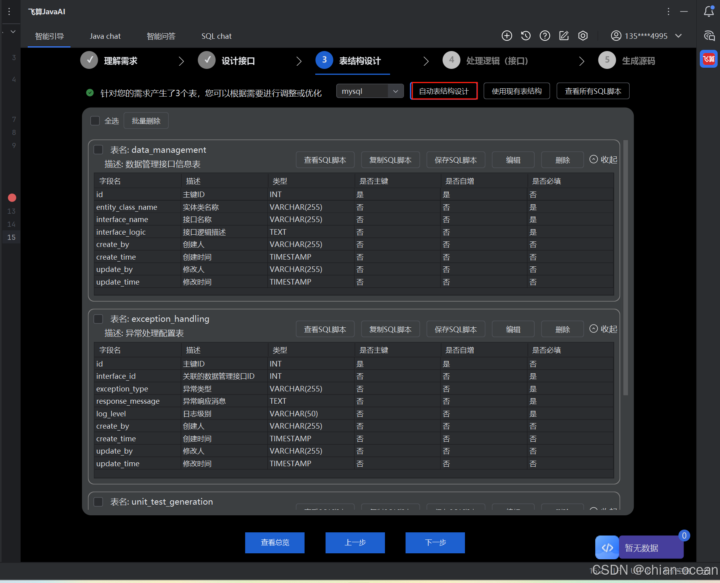Screen dimensions: 720x583
Task: Save SQL script for data_management table
Action: point(456,160)
